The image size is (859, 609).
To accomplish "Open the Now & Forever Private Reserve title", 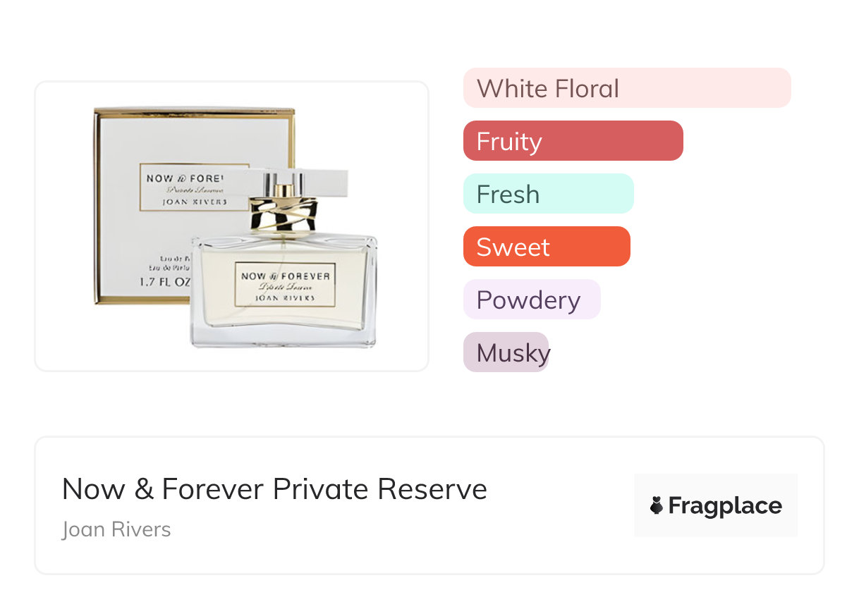I will 274,489.
